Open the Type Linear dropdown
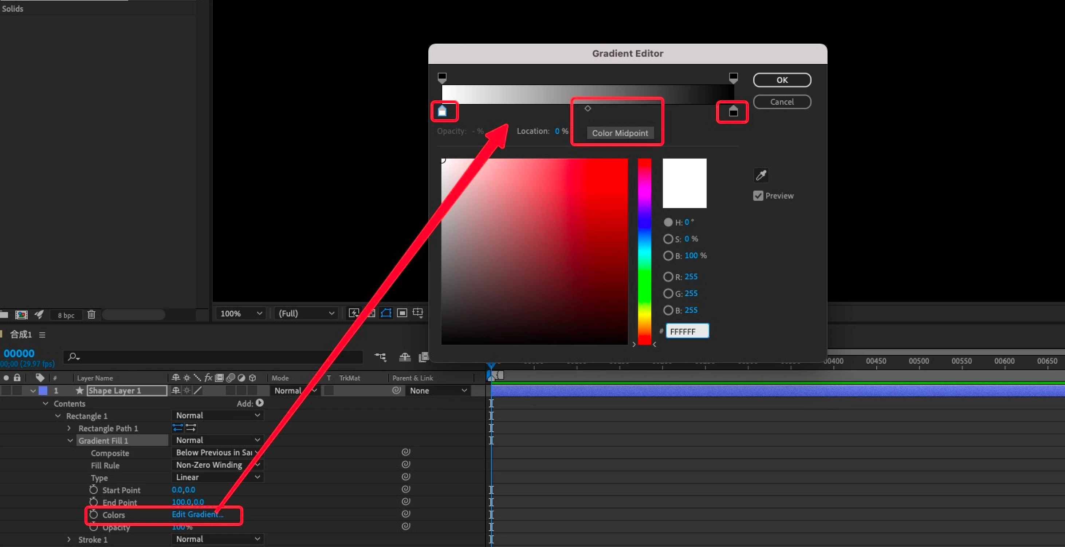The height and width of the screenshot is (547, 1065). click(217, 477)
